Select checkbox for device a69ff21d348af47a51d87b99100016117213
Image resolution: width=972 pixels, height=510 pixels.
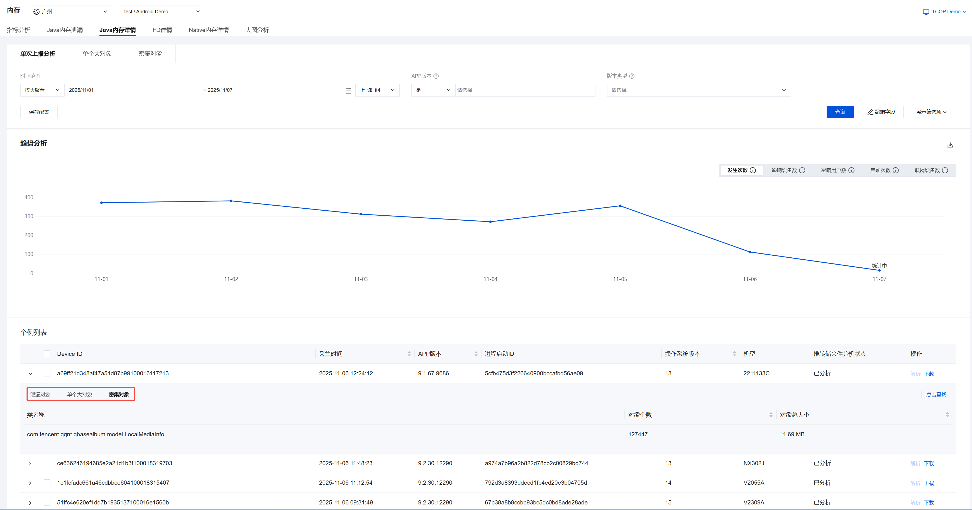pyautogui.click(x=47, y=373)
